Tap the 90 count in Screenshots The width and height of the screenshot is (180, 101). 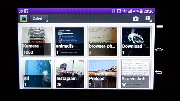[x=124, y=85]
